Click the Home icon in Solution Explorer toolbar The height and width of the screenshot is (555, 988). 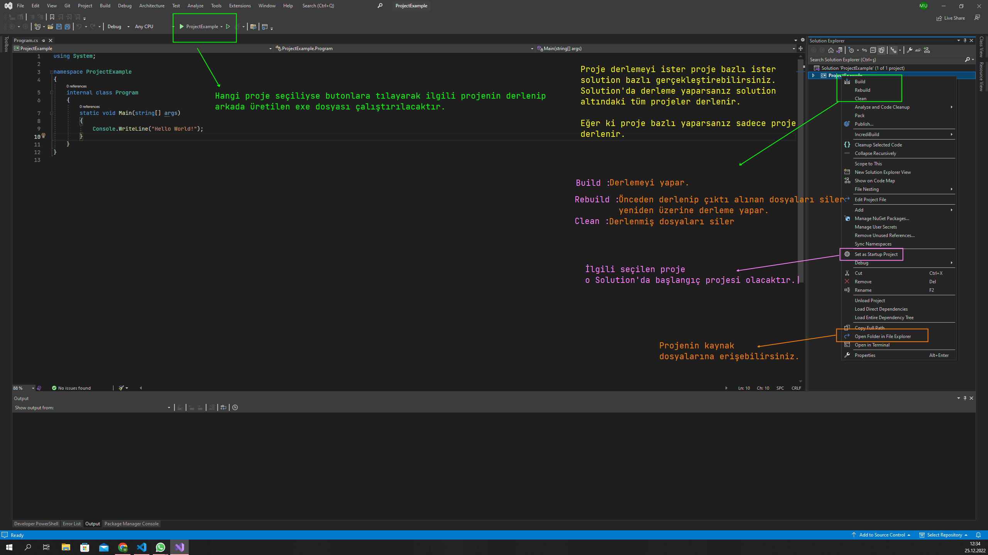[x=831, y=50]
